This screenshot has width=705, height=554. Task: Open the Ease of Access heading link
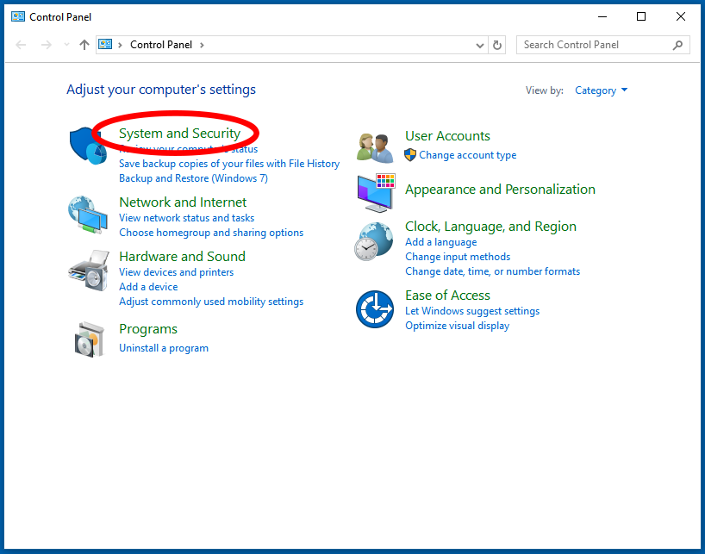[448, 296]
